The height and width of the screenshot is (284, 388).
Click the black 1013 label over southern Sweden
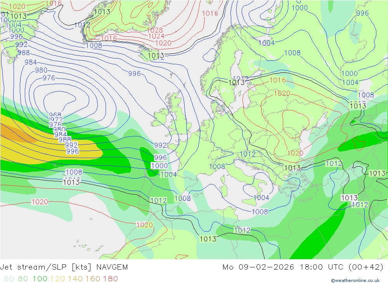237,82
